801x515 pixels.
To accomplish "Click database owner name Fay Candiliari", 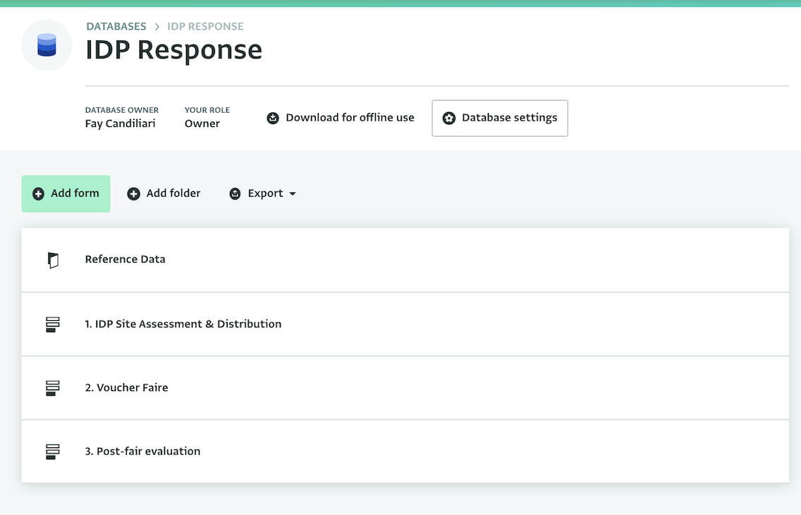I will pyautogui.click(x=120, y=123).
